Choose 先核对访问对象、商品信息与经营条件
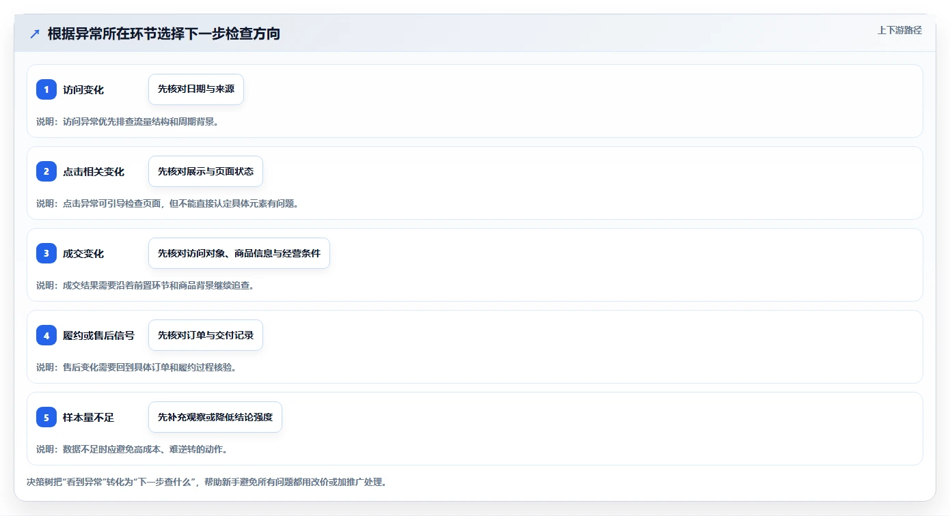Screen dimensions: 950x516 239,253
